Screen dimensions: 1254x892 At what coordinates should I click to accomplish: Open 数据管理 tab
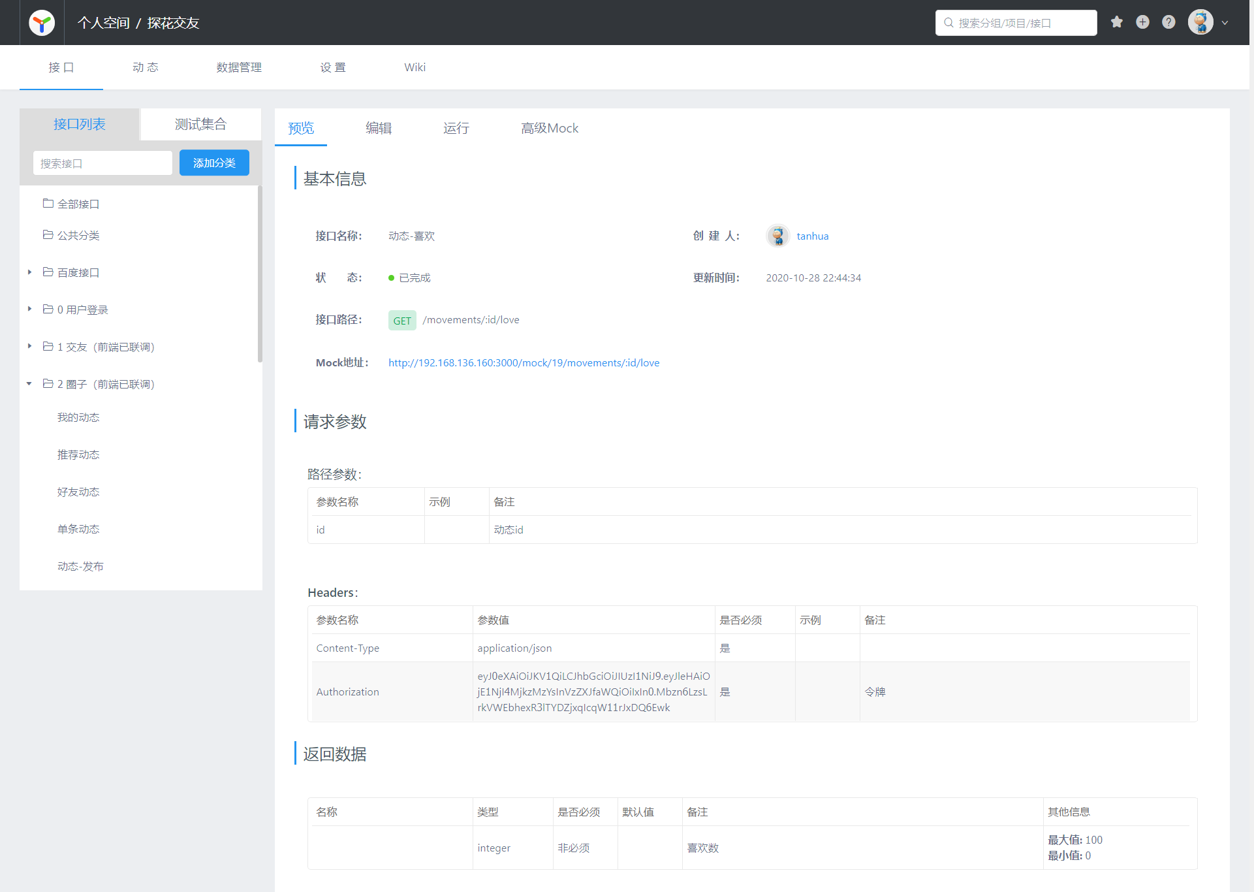click(x=239, y=67)
